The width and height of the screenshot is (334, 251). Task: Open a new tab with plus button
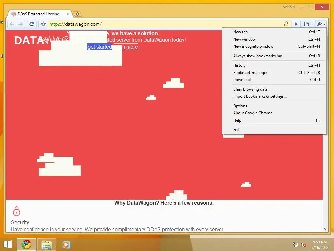coord(77,14)
